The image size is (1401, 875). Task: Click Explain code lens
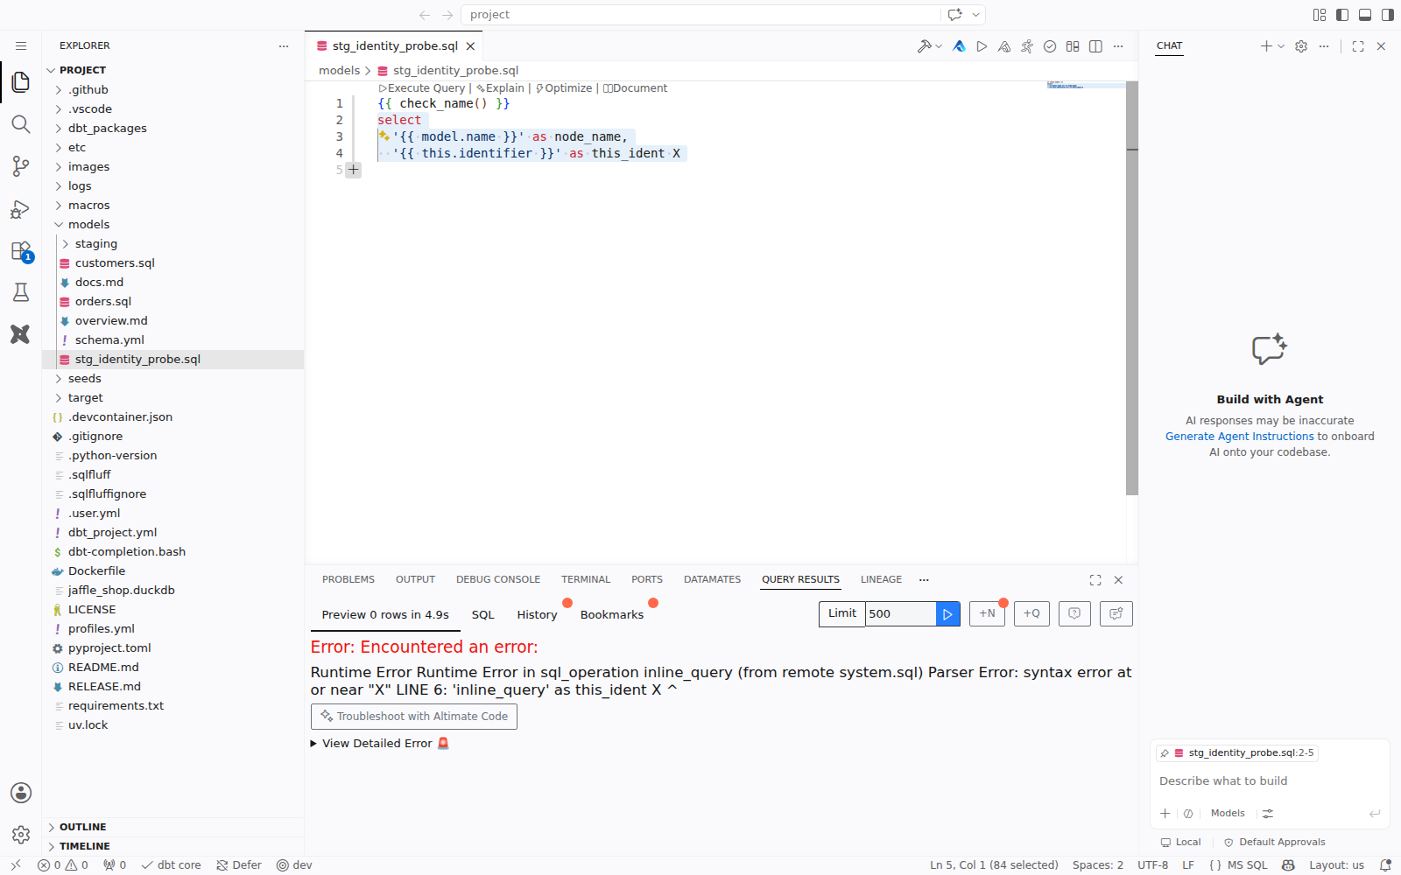pos(500,88)
